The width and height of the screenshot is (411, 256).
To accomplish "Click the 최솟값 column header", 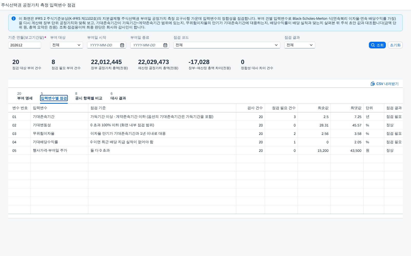I will [314, 108].
